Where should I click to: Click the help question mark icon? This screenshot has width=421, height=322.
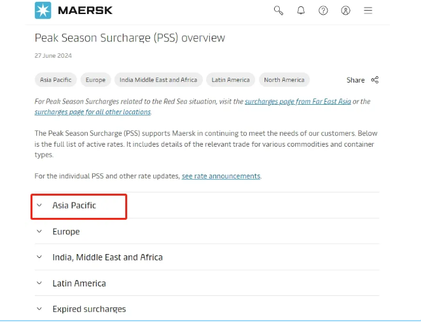323,10
